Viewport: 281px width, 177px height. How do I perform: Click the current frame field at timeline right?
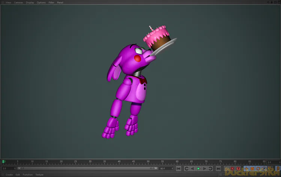point(274,162)
